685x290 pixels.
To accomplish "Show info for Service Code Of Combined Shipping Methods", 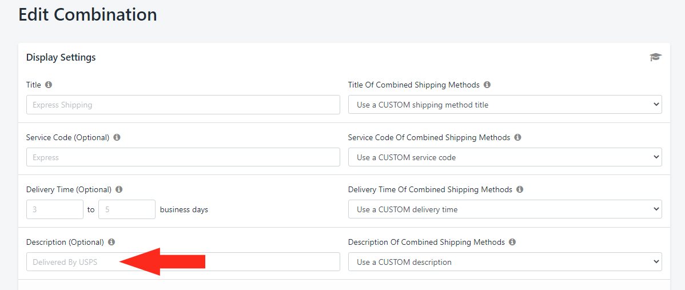I will tap(517, 137).
